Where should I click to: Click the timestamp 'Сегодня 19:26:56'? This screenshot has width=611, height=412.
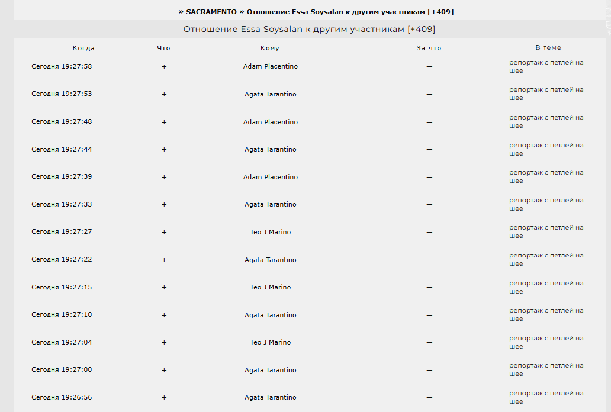coord(62,397)
